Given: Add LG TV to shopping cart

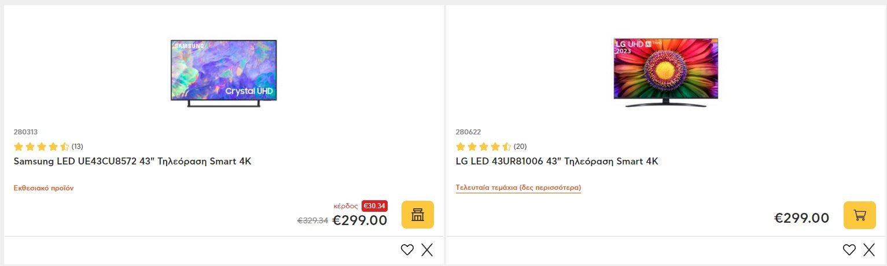Looking at the screenshot, I should [x=859, y=215].
